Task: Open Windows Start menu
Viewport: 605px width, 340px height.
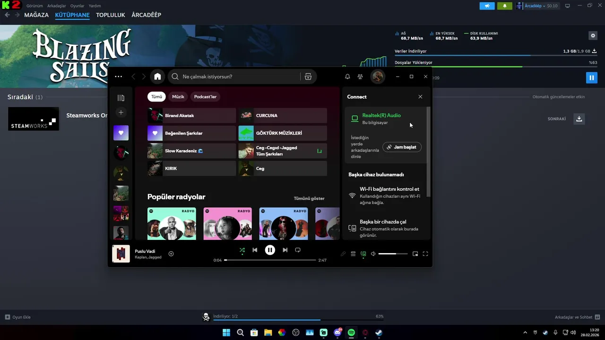Action: (226, 332)
